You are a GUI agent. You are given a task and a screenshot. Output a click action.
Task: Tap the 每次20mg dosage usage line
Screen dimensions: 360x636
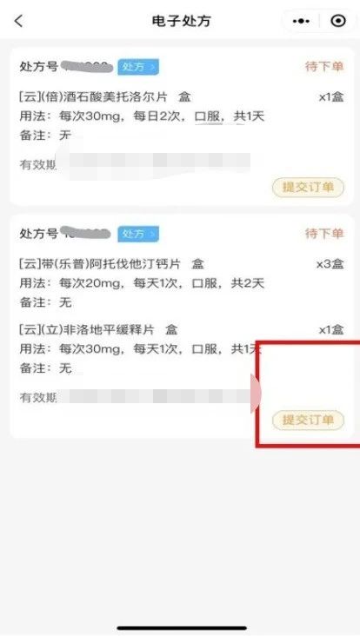click(142, 283)
